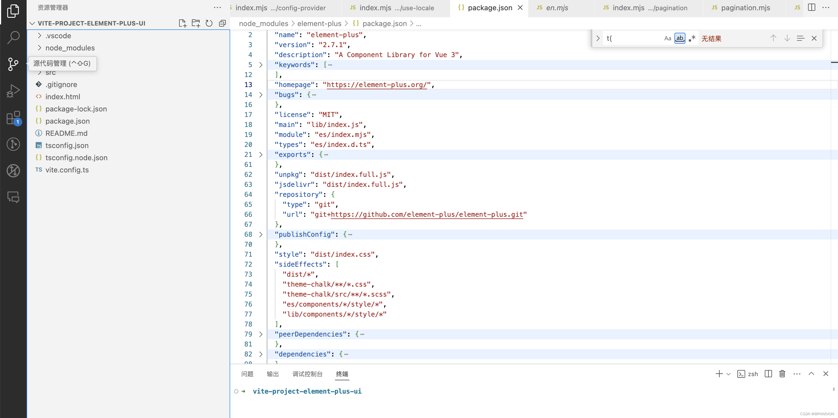Unfold the bugs object on line 14
The height and width of the screenshot is (418, 838).
[261, 95]
